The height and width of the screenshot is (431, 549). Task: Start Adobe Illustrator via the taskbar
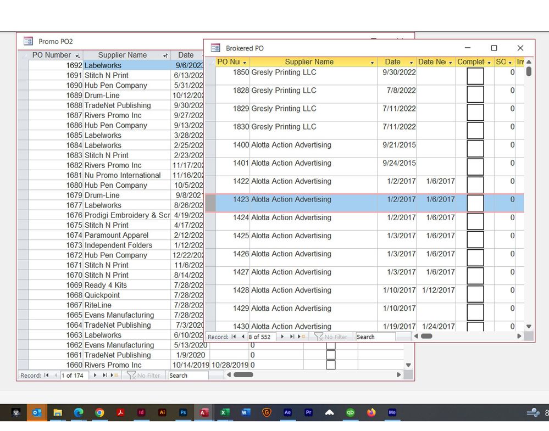[162, 412]
